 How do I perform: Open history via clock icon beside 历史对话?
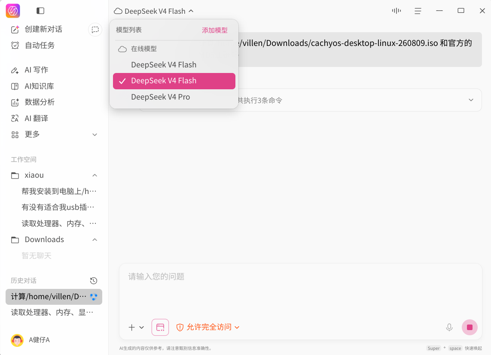(x=94, y=281)
